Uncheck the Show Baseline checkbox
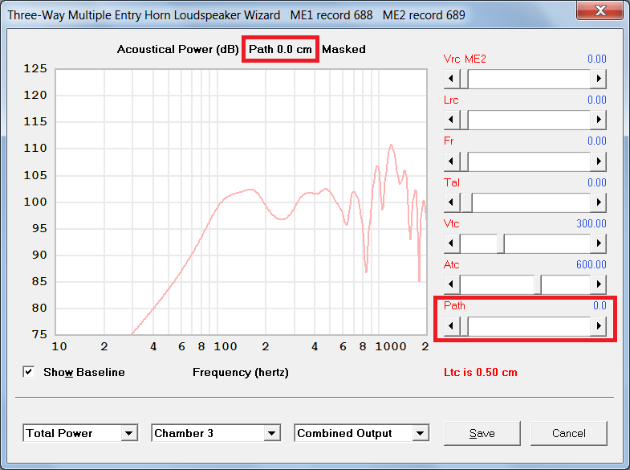Screen dimensions: 630x470 29,372
